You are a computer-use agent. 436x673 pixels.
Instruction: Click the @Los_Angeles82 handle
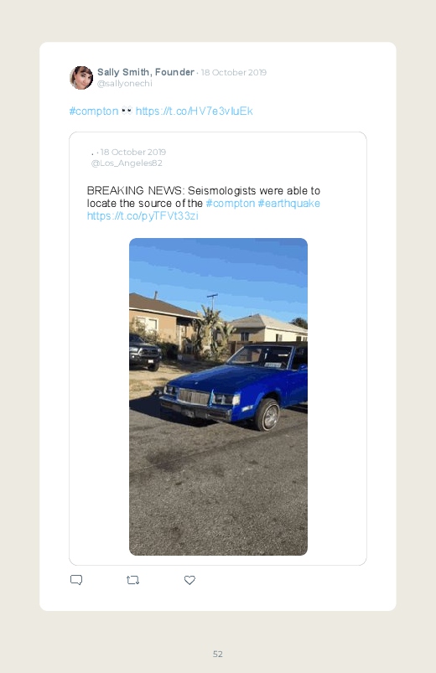click(127, 163)
